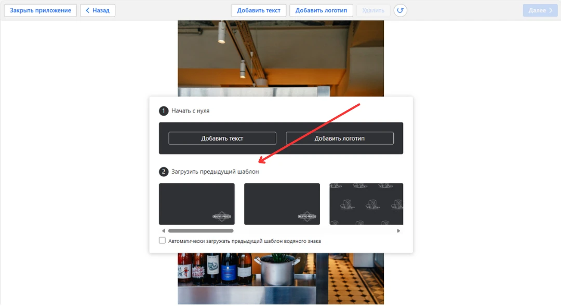Click the horizontal template scrollbar thumb
This screenshot has width=561, height=306.
coord(201,231)
